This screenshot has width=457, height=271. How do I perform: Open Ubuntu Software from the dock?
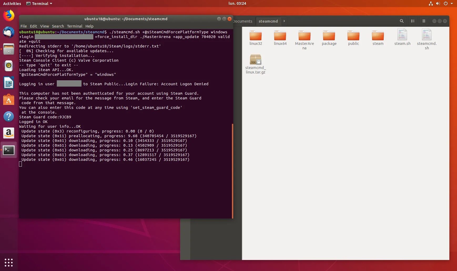(9, 100)
